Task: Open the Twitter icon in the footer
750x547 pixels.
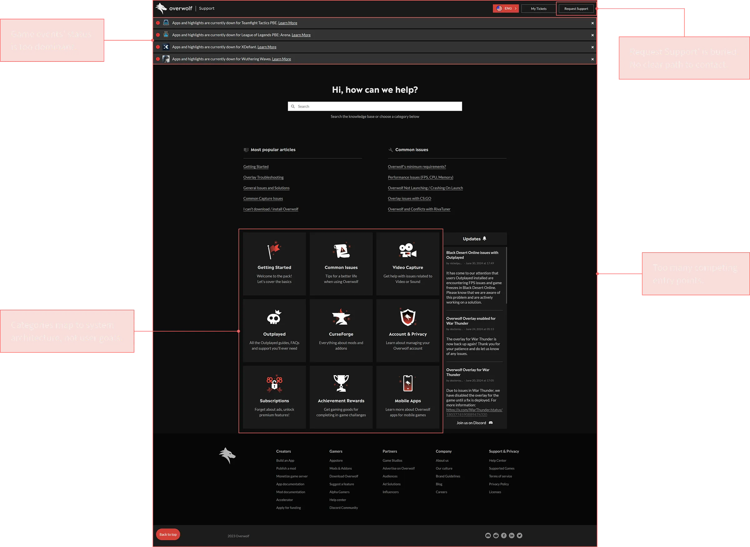Action: click(x=520, y=535)
